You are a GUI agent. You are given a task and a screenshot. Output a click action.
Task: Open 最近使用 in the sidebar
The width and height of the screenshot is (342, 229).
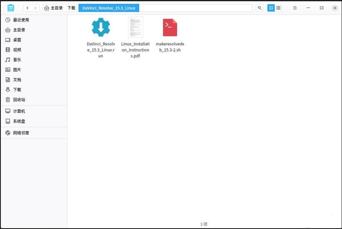34,20
